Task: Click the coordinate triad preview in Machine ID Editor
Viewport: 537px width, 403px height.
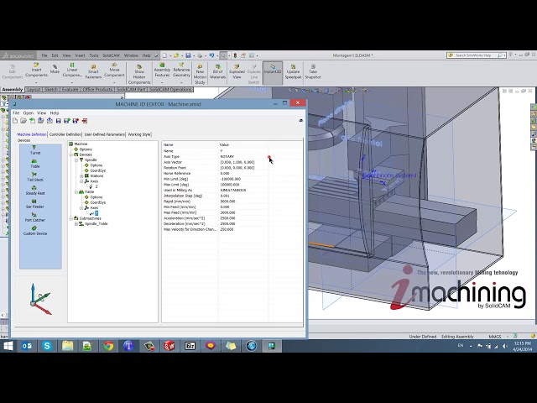Action: [40, 300]
